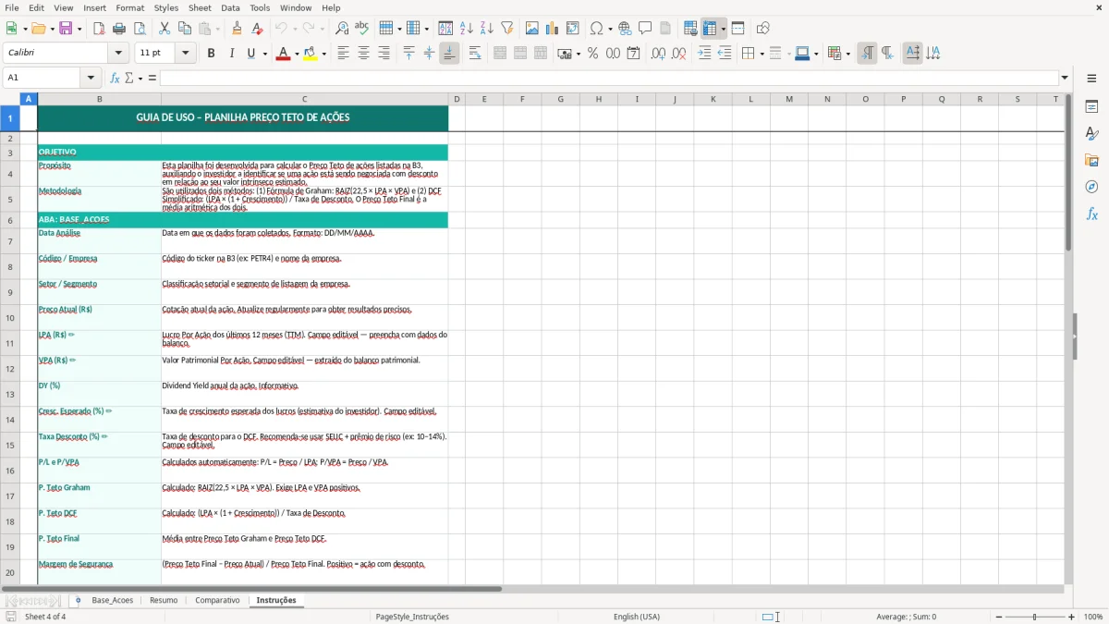Expand the Borders dropdown arrow
The height and width of the screenshot is (624, 1109).
coord(762,54)
